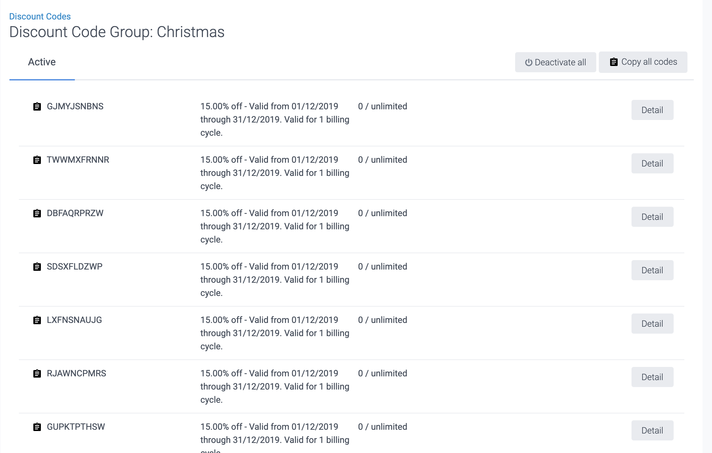Click Copy all codes button
This screenshot has height=453, width=712.
tap(643, 62)
